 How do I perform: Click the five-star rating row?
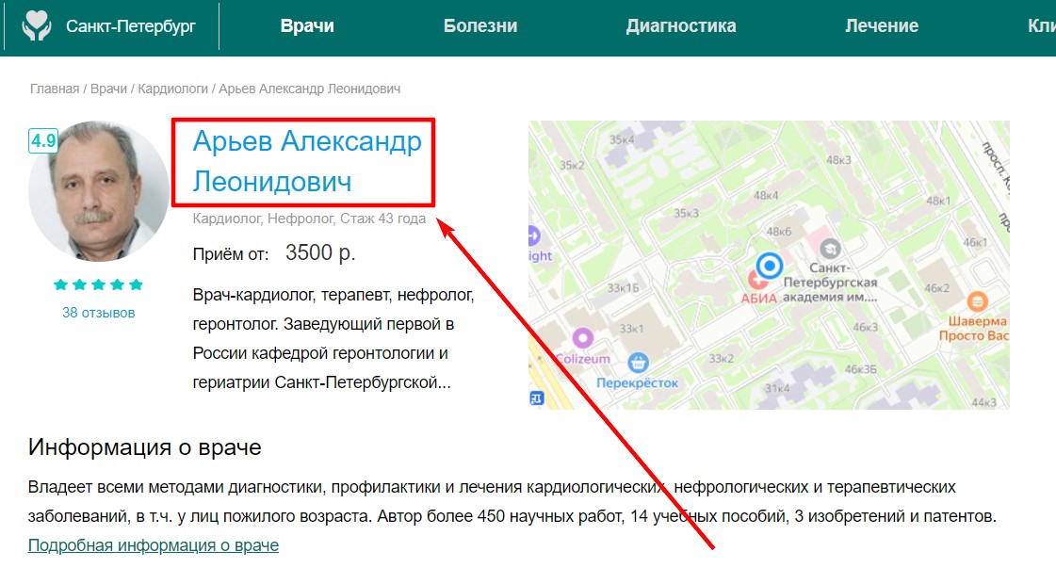[98, 284]
